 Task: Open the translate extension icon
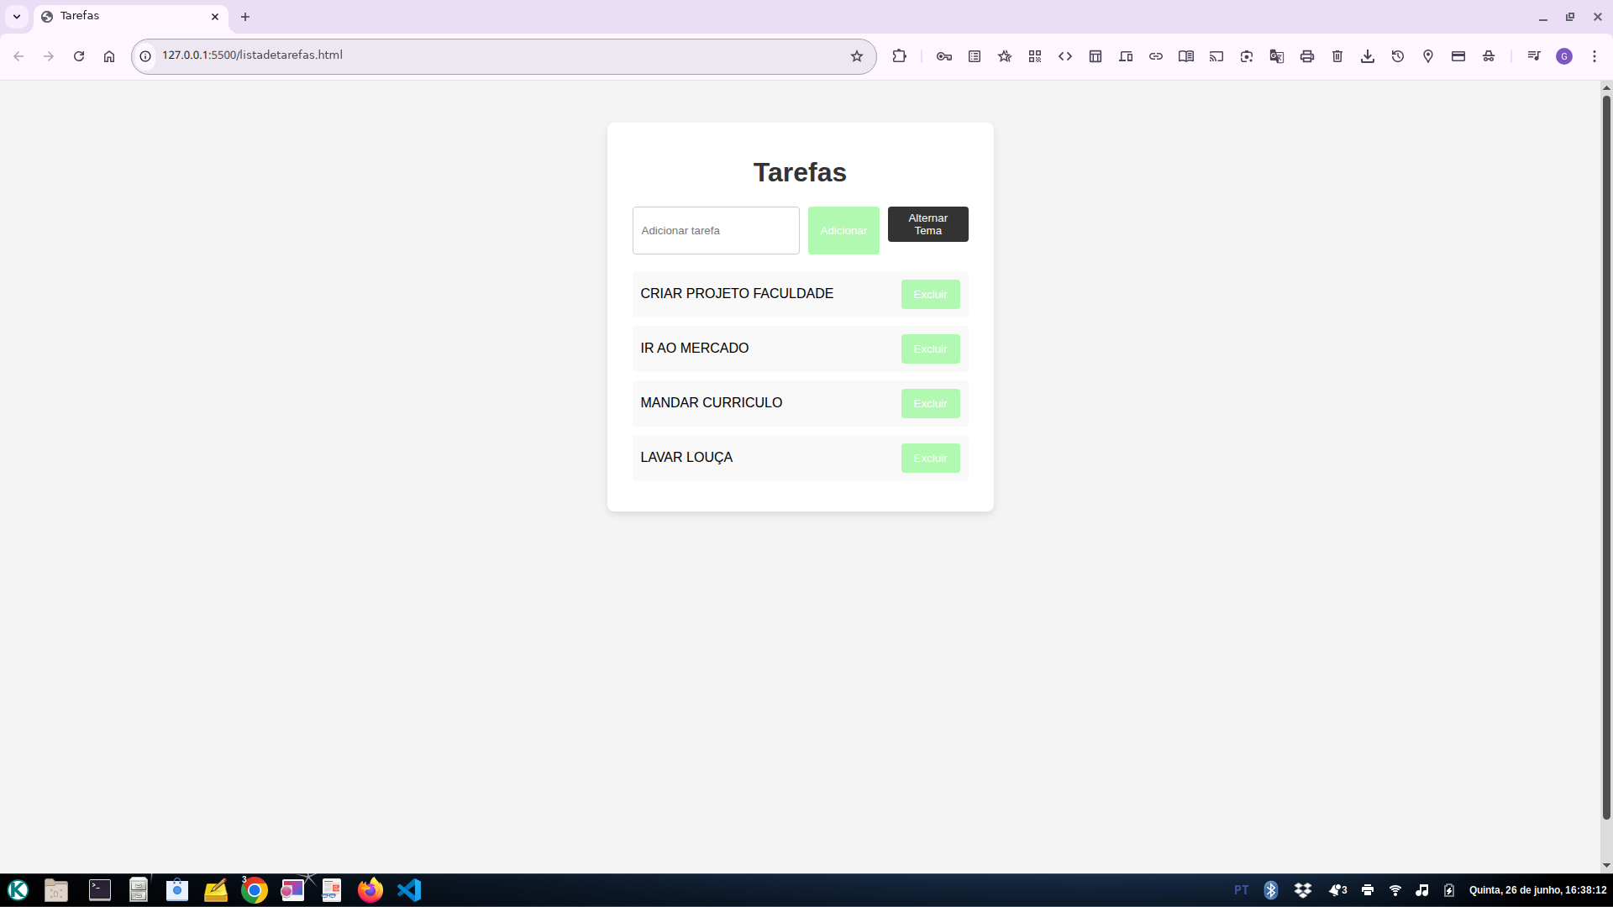coord(1277,56)
